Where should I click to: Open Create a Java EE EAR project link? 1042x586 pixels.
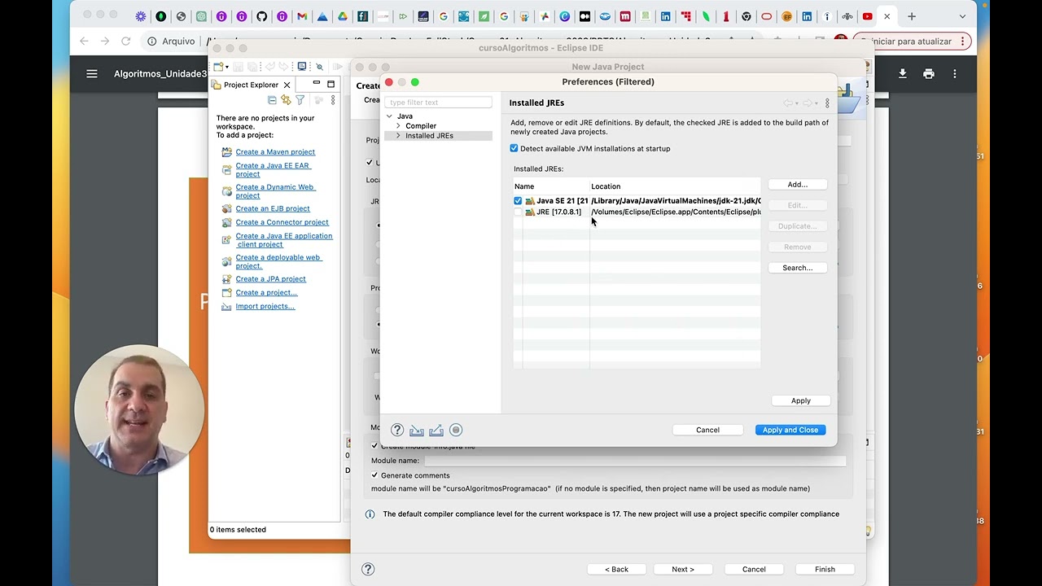(273, 169)
